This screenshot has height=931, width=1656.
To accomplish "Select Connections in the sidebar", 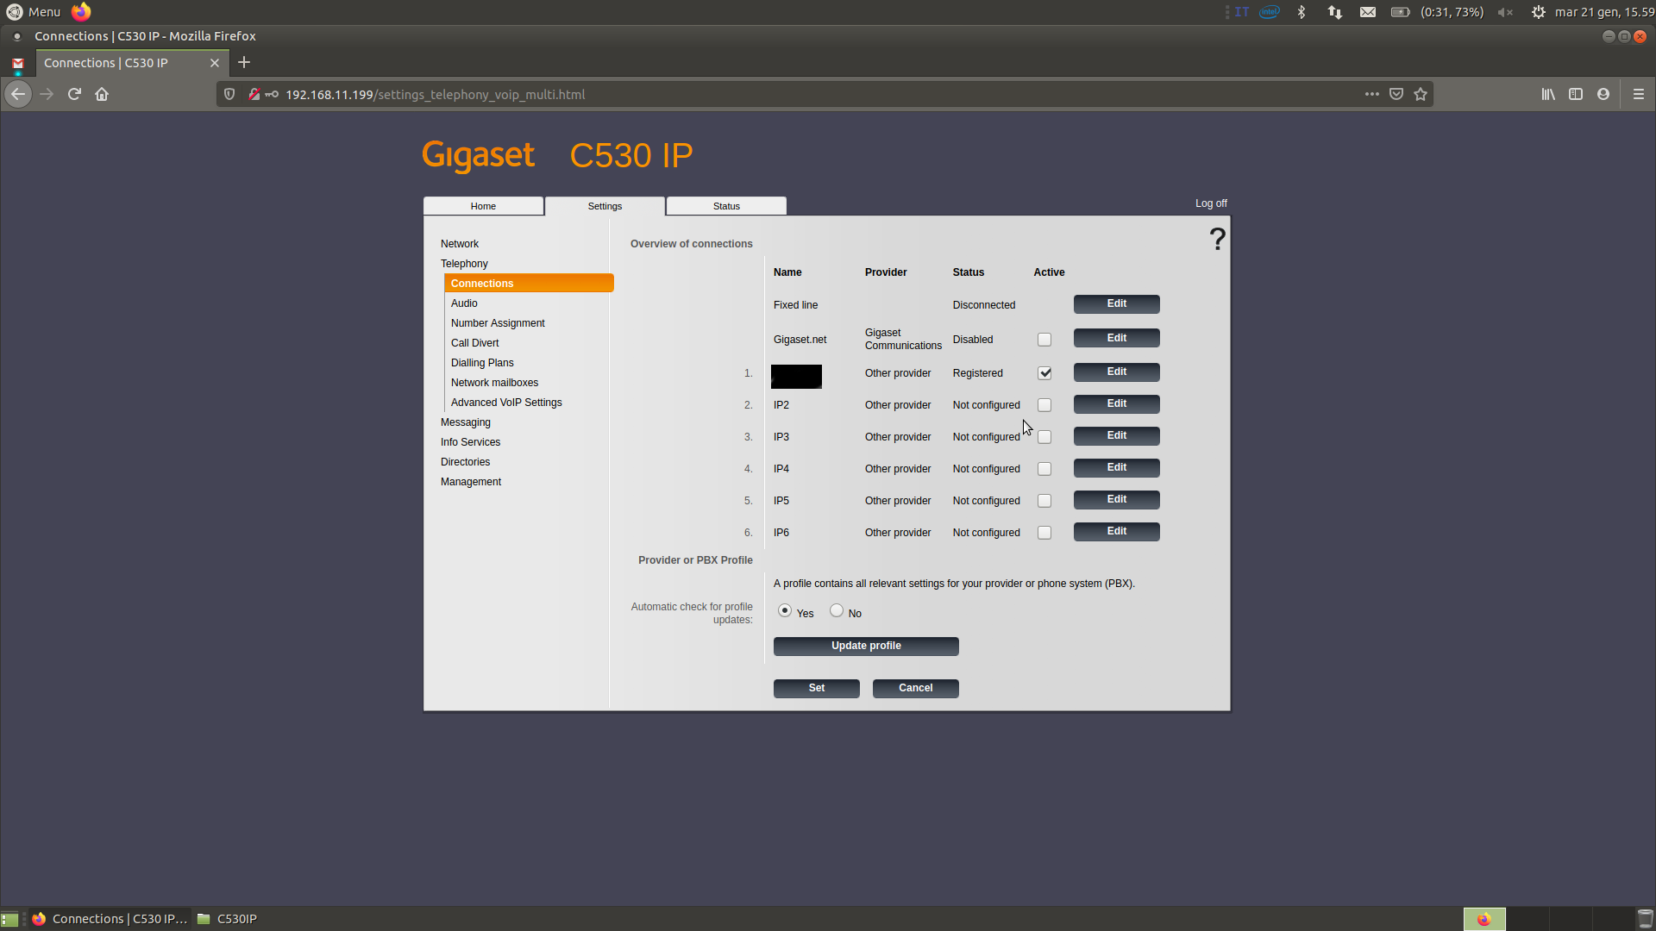I will tap(529, 284).
